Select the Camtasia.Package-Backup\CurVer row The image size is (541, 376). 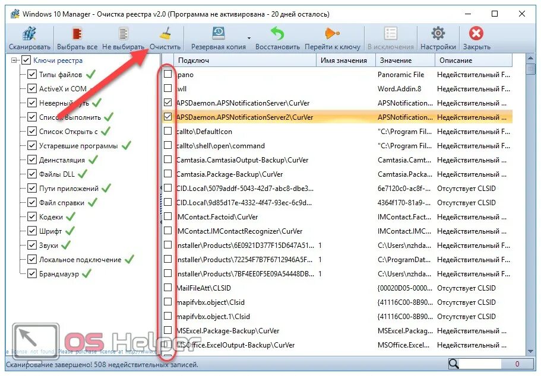pyautogui.click(x=337, y=174)
